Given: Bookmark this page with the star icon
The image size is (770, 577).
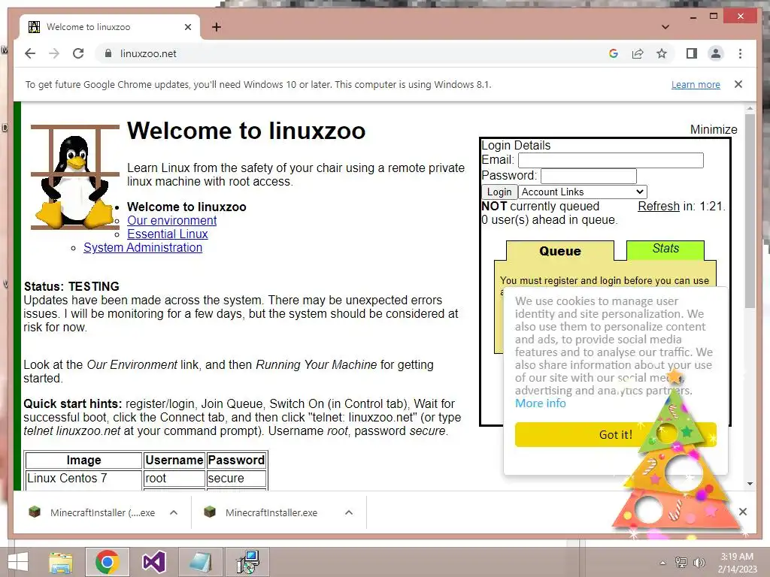Looking at the screenshot, I should pyautogui.click(x=662, y=53).
